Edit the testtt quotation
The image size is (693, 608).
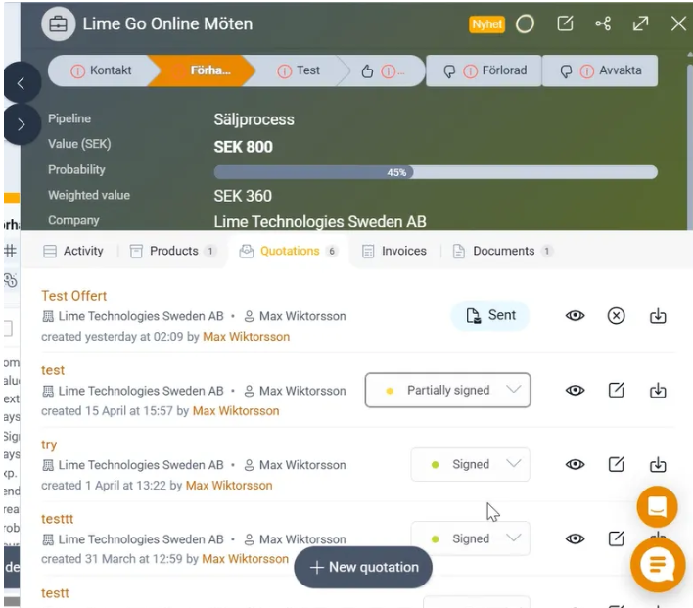click(616, 538)
